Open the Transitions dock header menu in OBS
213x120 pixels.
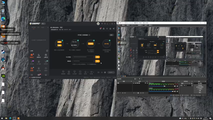click(x=192, y=81)
